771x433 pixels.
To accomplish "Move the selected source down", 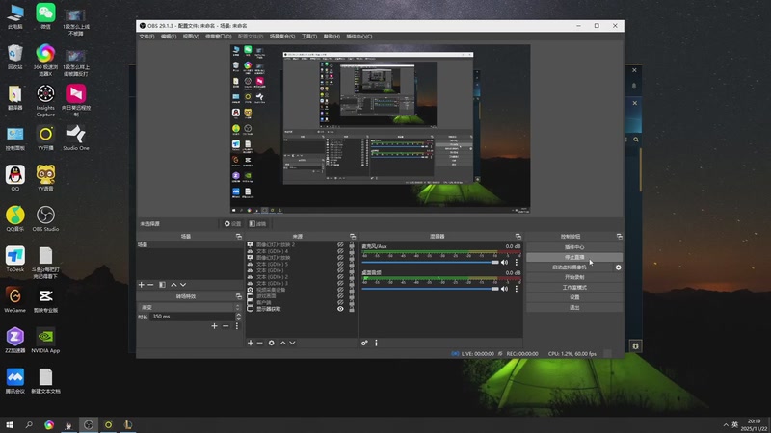I will [x=292, y=343].
